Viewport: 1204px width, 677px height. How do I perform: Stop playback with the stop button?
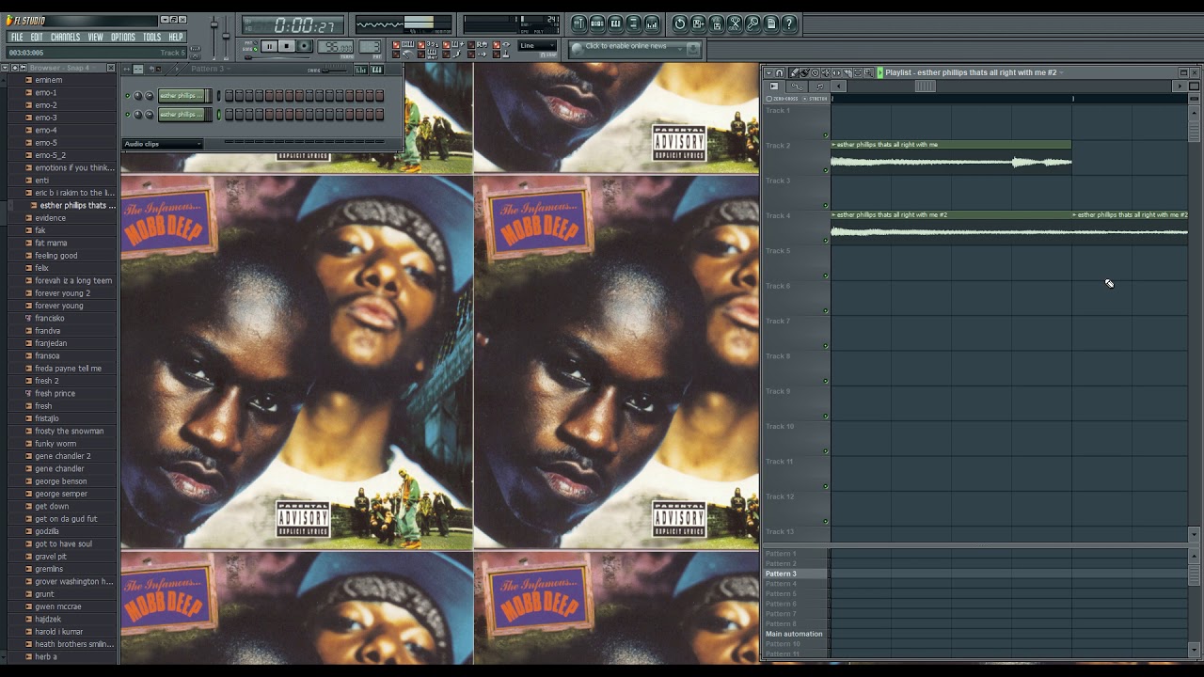(287, 46)
